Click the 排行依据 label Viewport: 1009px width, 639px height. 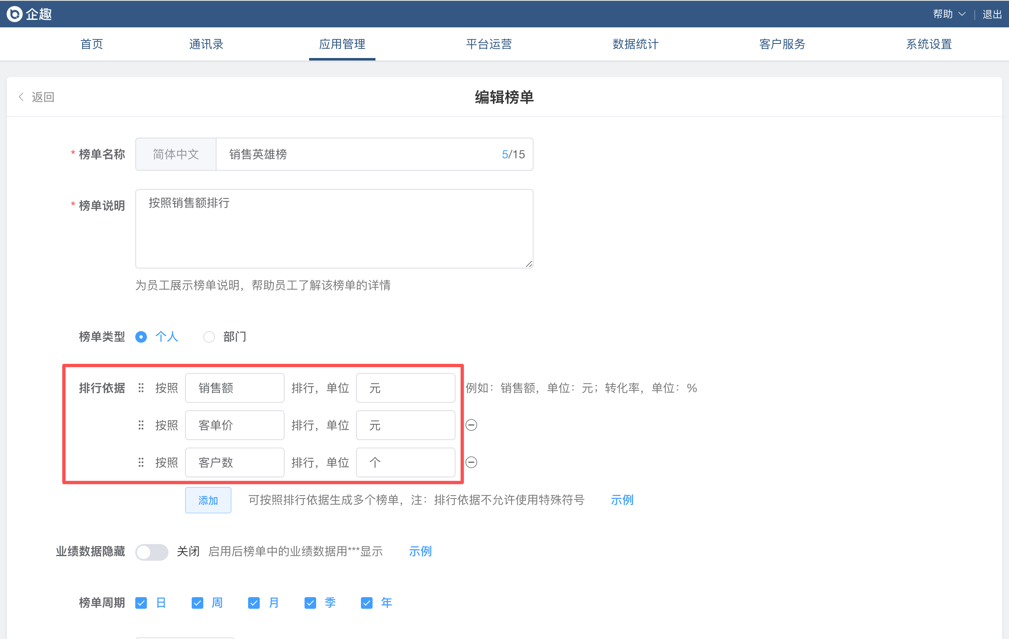pos(102,388)
